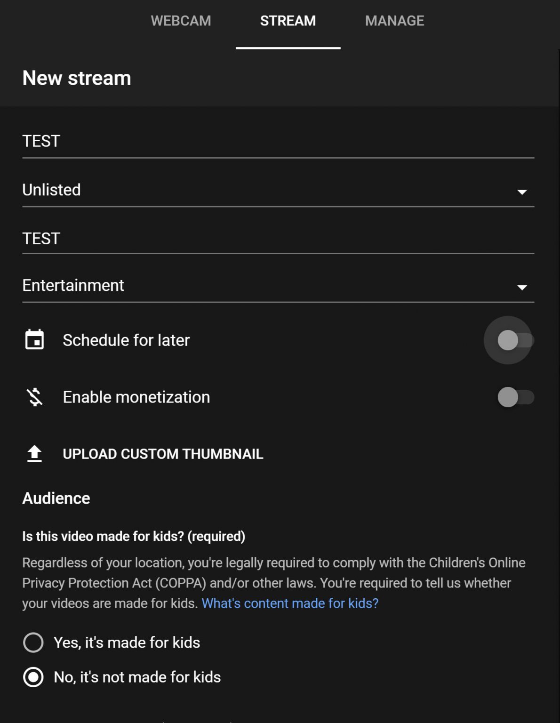Click the Unlisted dropdown arrow
The height and width of the screenshot is (723, 560).
[x=522, y=192]
